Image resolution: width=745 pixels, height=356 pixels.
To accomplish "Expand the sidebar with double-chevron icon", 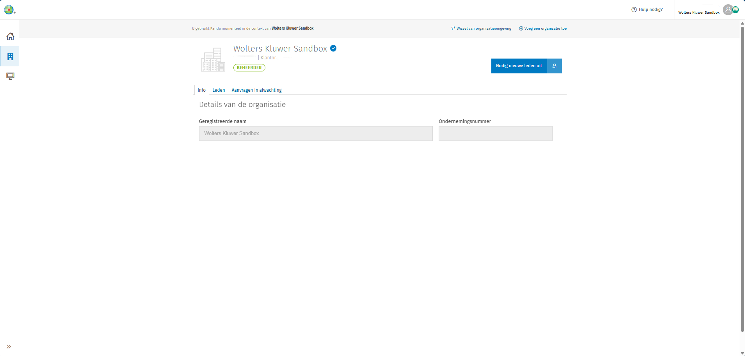I will (x=9, y=347).
